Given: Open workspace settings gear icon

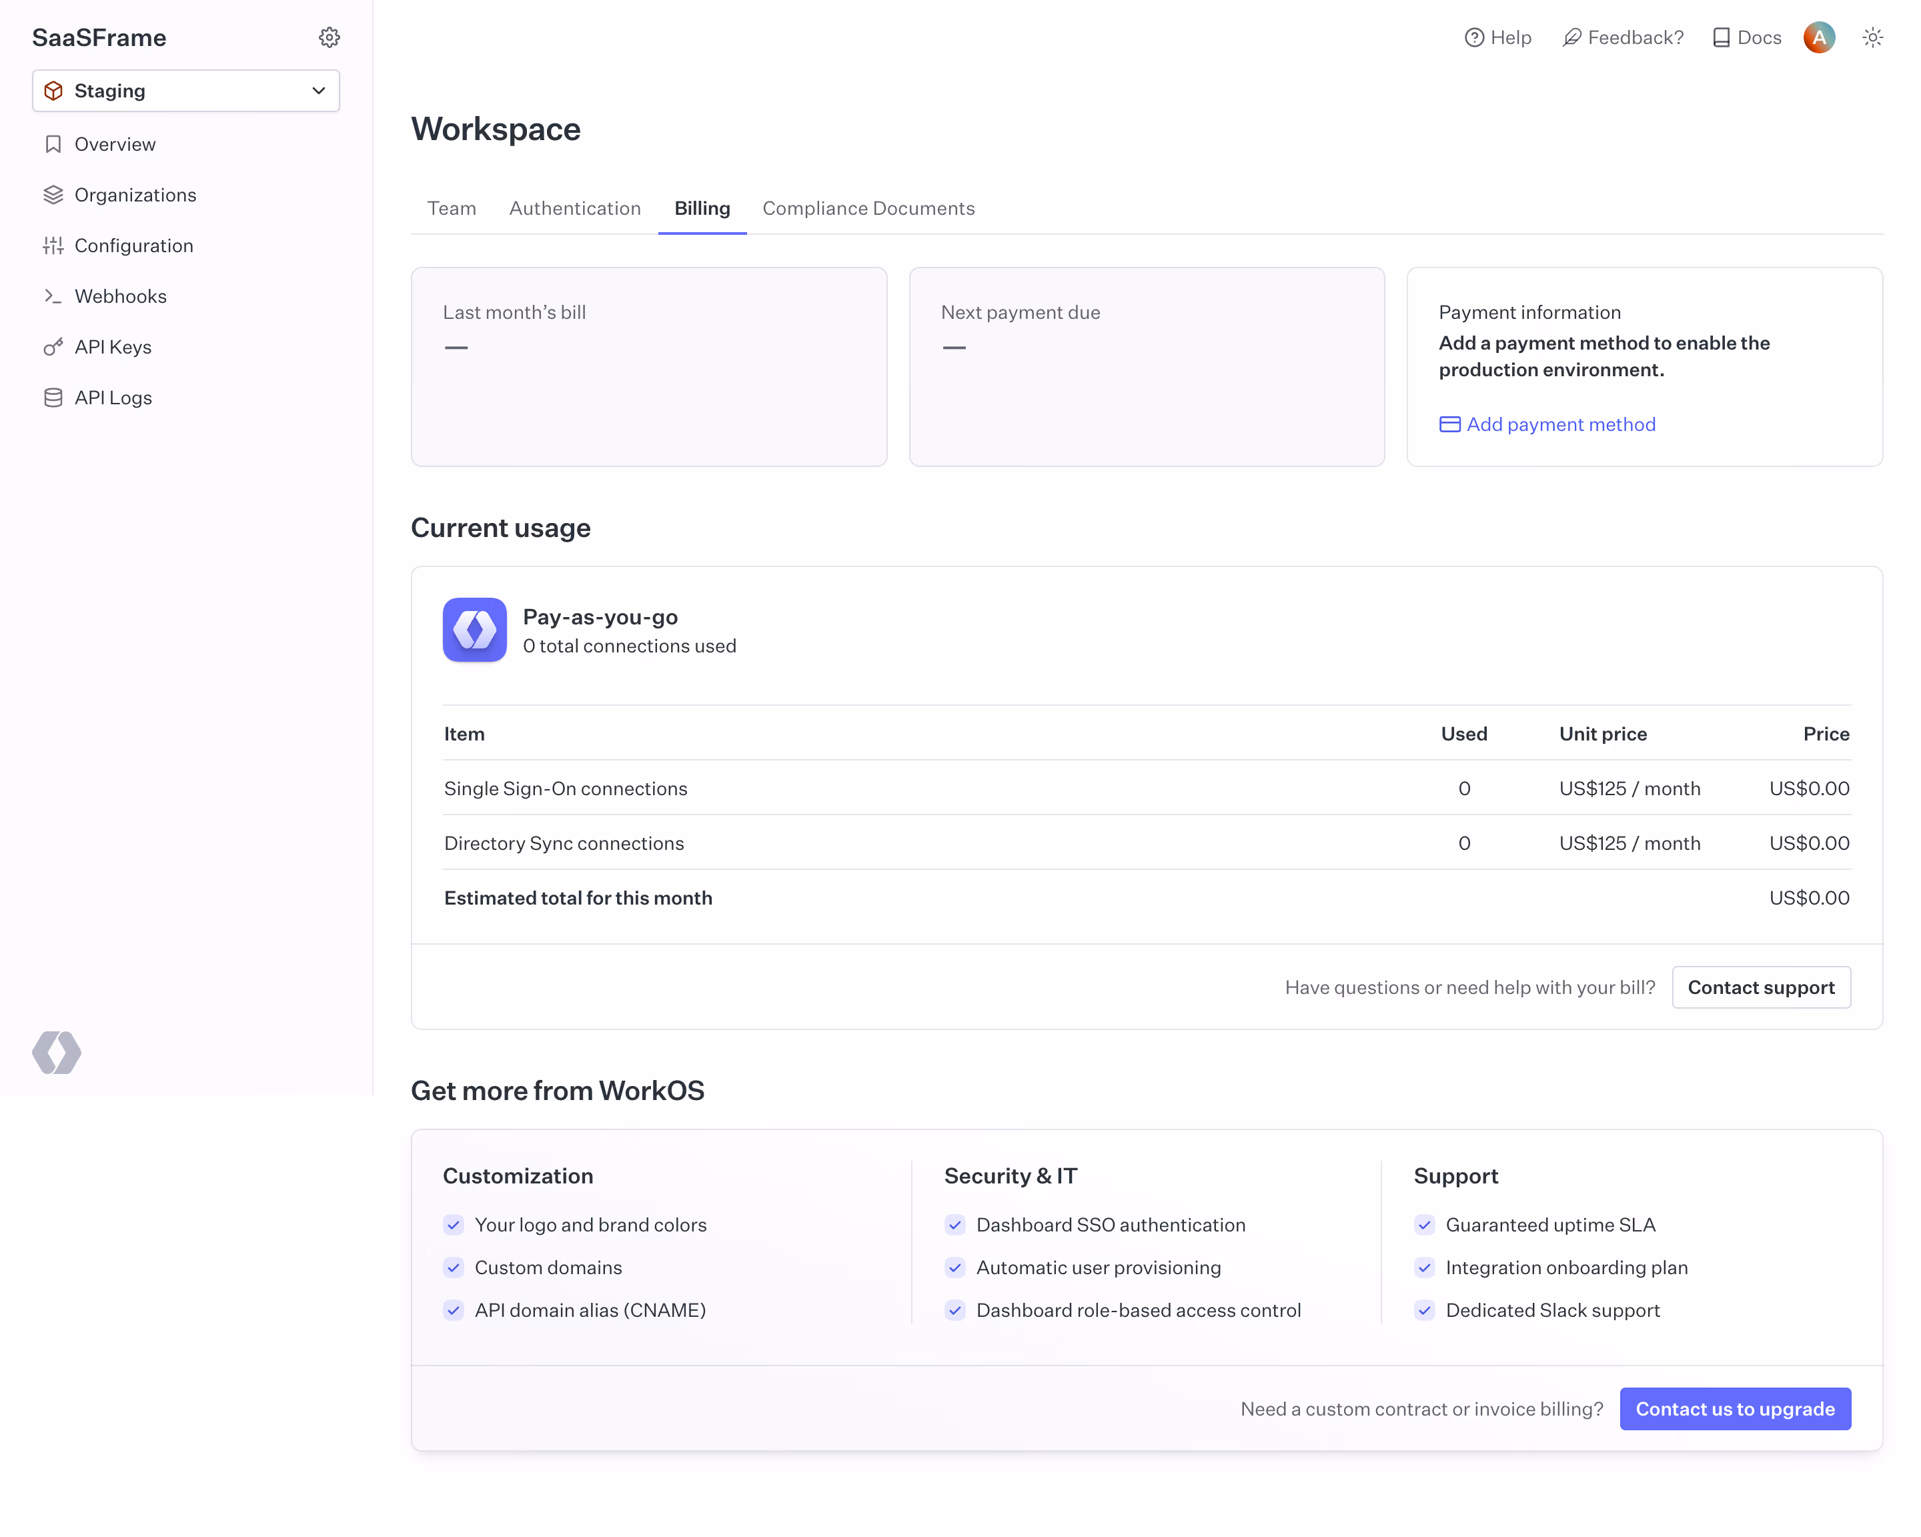Looking at the screenshot, I should pos(330,37).
